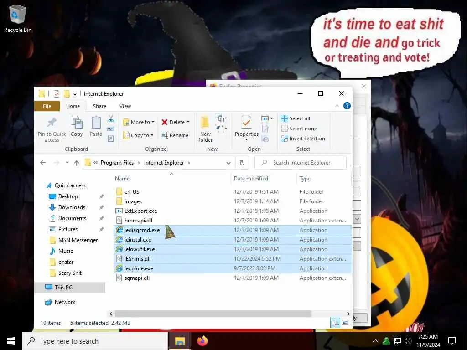Screen dimensions: 467x350
Task: Open the notification center icon
Action: (452, 341)
